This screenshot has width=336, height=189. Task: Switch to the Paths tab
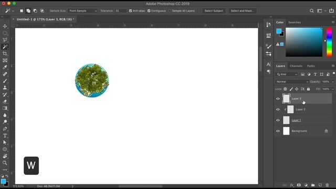[311, 66]
